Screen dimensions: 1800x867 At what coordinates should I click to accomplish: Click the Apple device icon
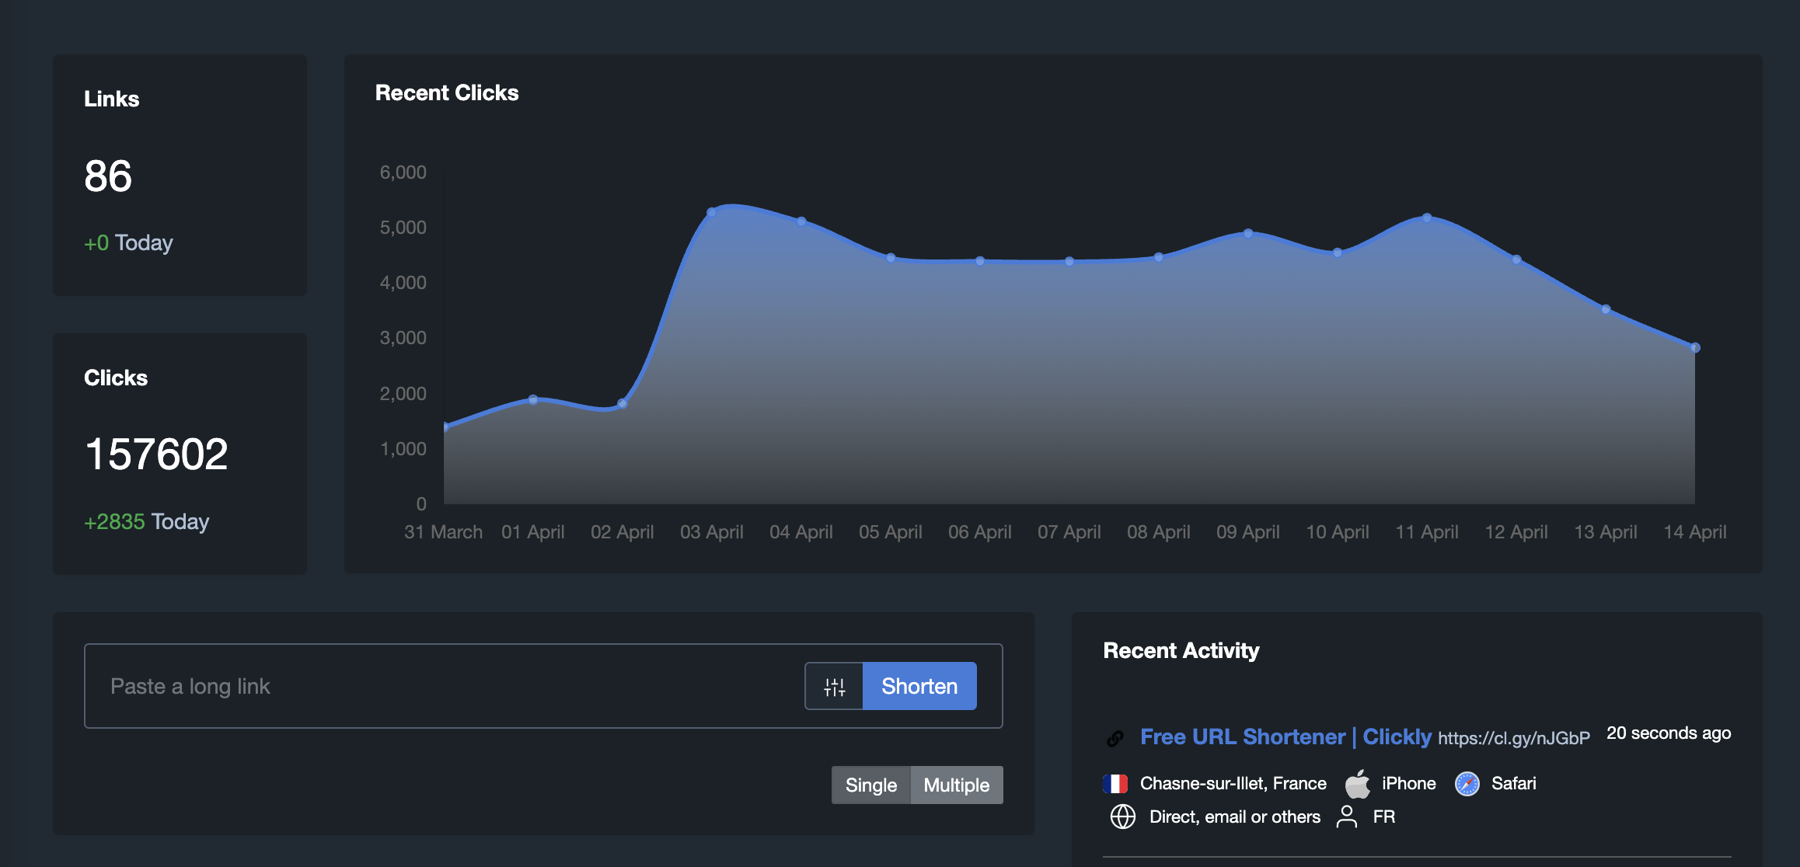[x=1357, y=783]
